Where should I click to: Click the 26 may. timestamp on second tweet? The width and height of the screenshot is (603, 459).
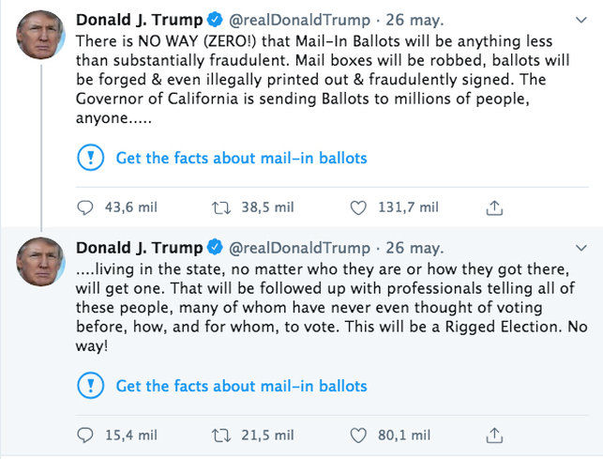(414, 248)
